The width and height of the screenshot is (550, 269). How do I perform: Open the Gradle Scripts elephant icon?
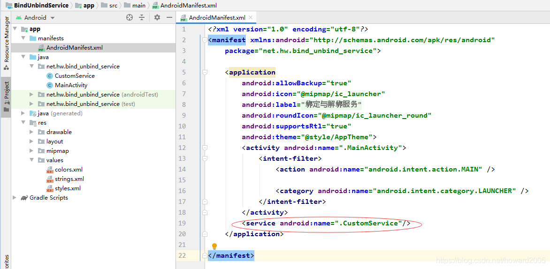pos(24,198)
